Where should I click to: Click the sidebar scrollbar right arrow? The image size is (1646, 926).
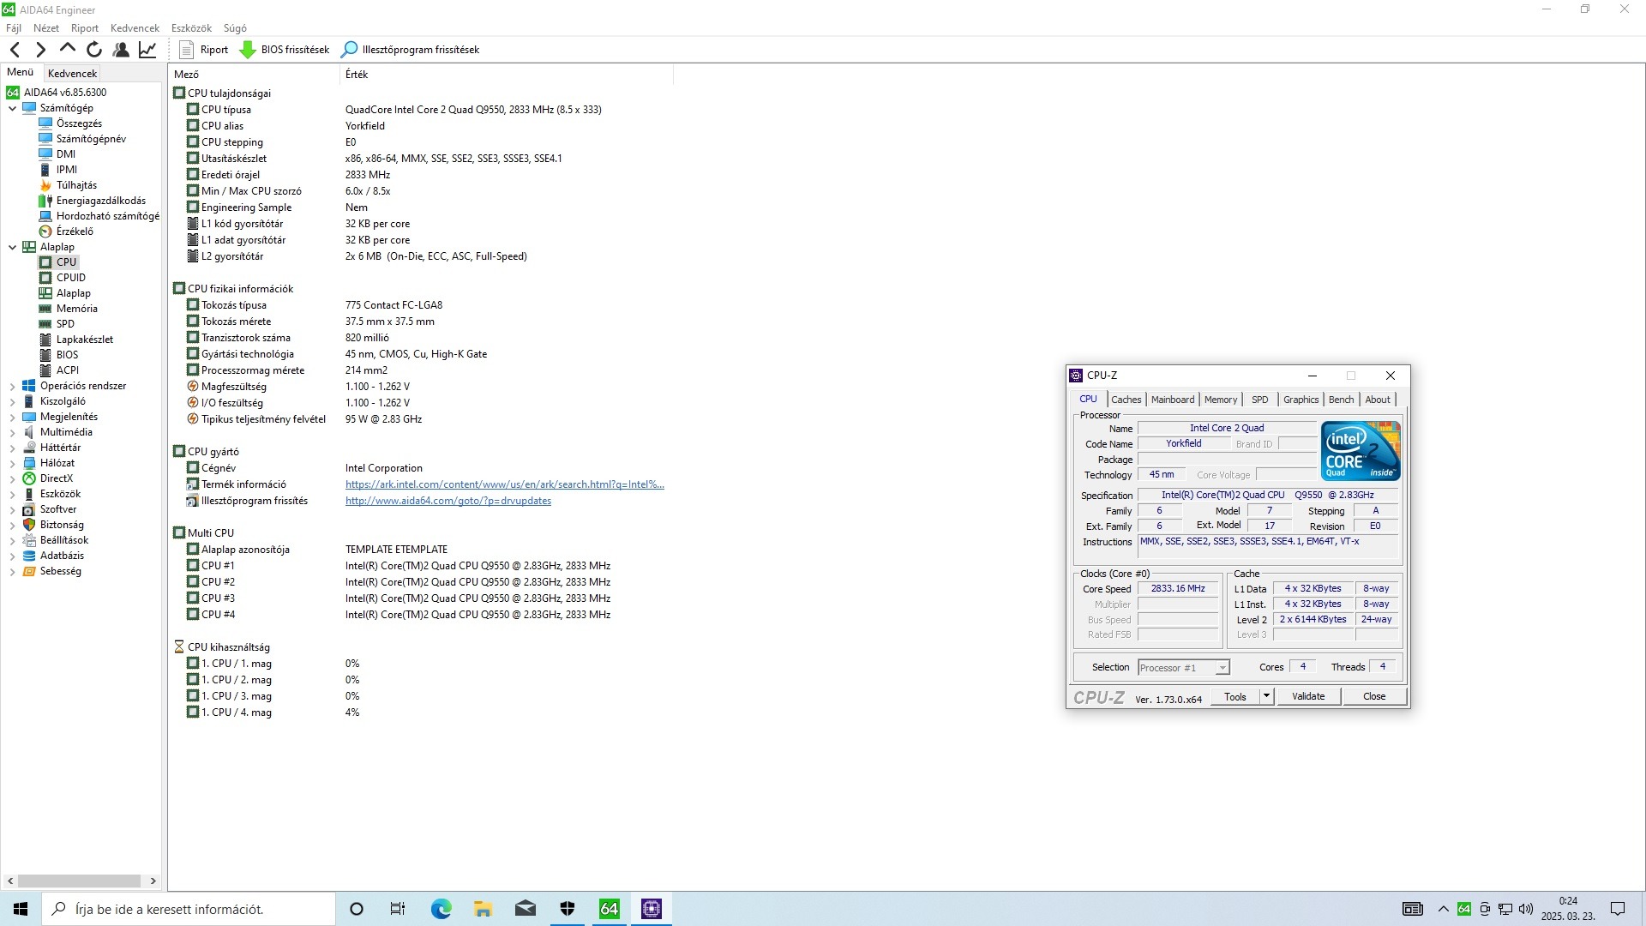[153, 881]
